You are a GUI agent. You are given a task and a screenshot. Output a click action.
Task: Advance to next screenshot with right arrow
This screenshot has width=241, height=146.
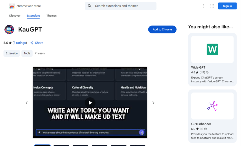(153, 103)
